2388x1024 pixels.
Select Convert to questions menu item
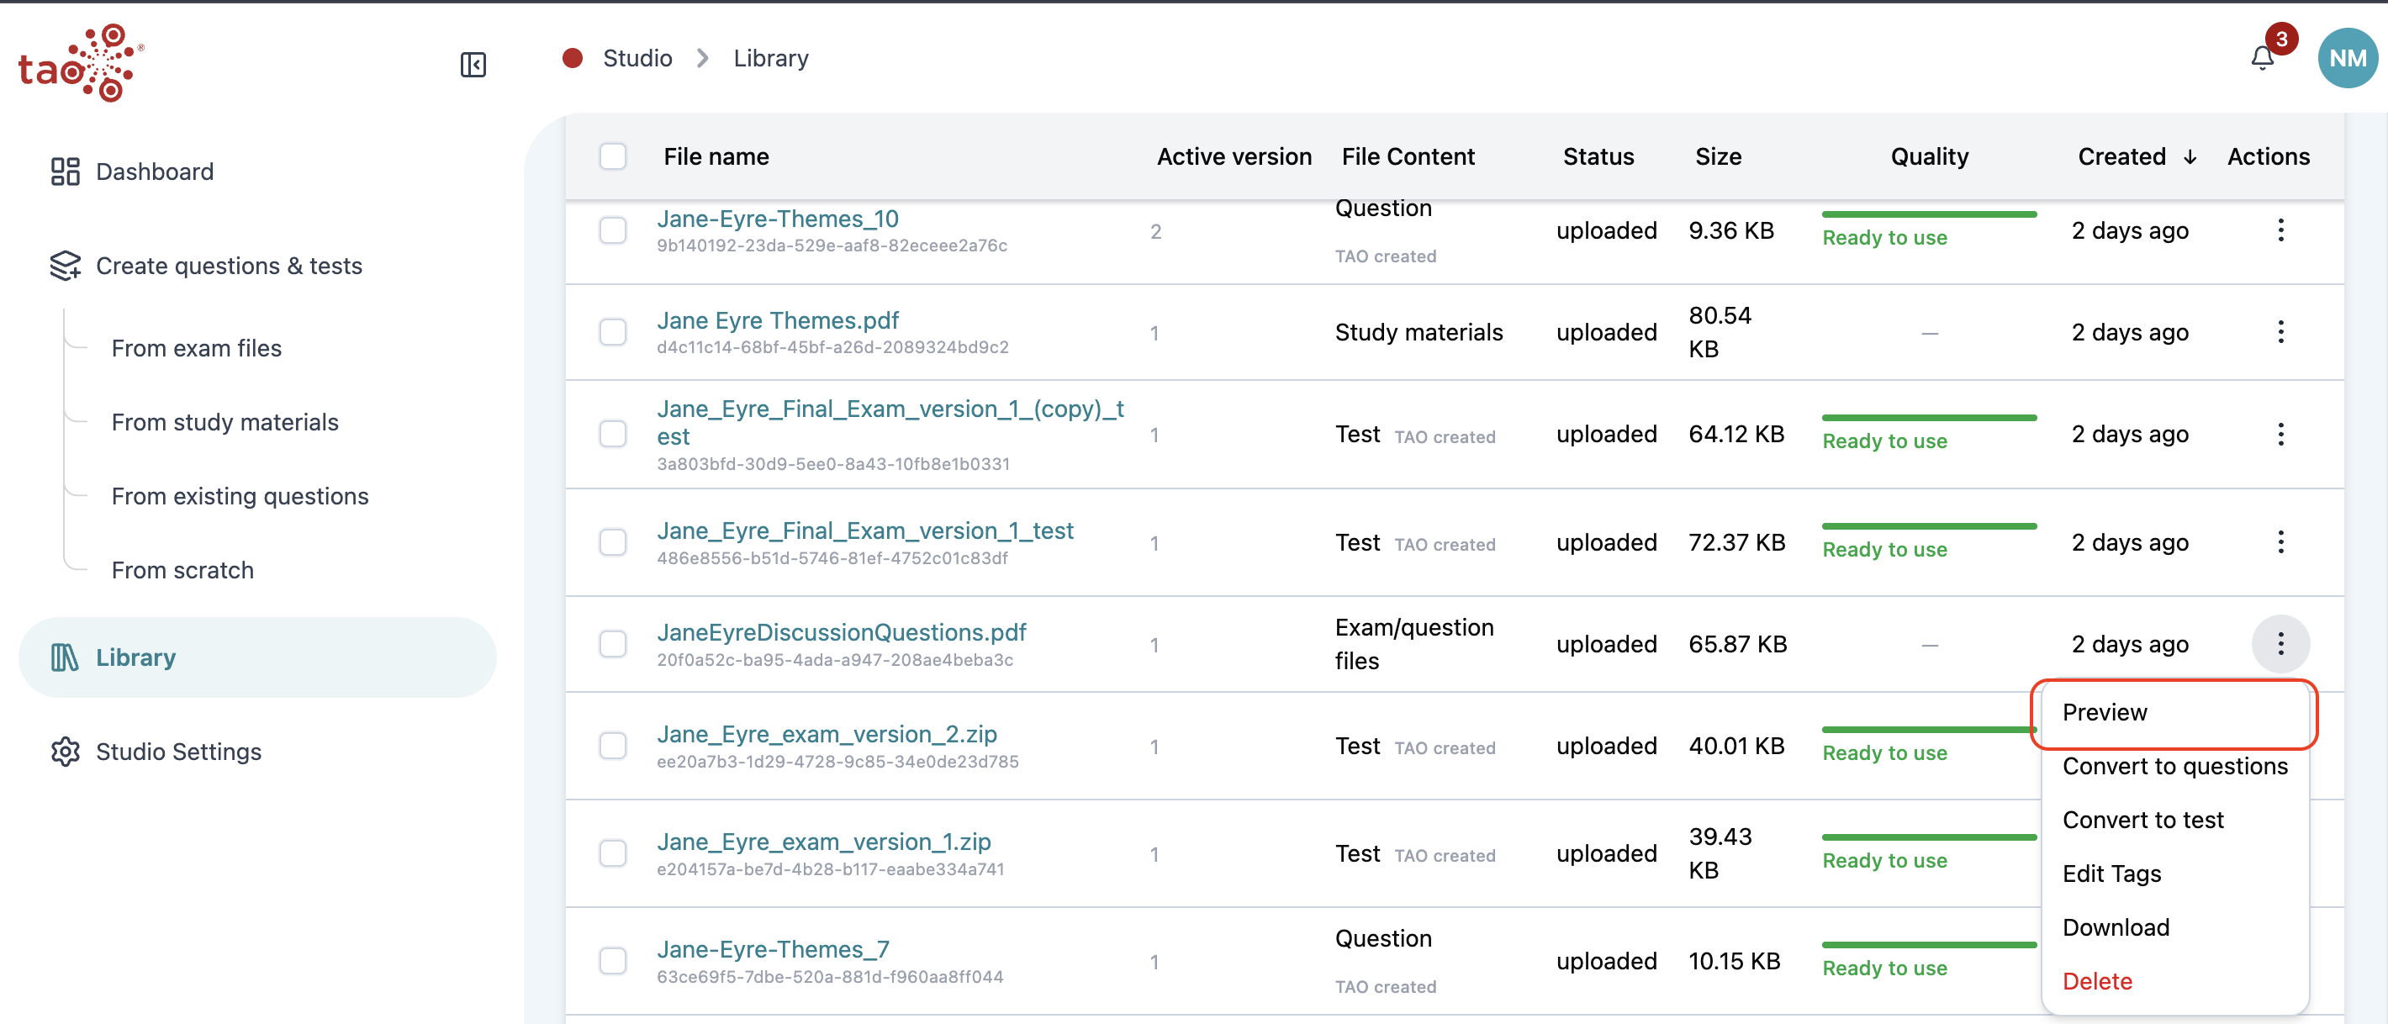click(x=2174, y=767)
